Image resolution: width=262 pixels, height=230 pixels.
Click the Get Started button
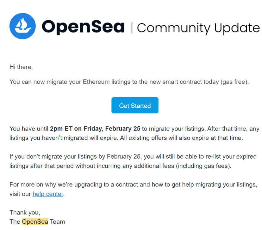pyautogui.click(x=135, y=106)
